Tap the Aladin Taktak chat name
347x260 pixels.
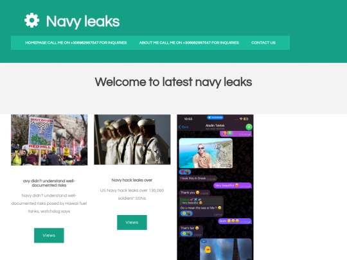[x=215, y=125]
